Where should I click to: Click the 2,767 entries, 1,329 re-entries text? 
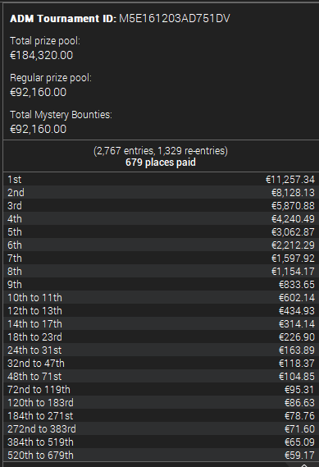(161, 151)
